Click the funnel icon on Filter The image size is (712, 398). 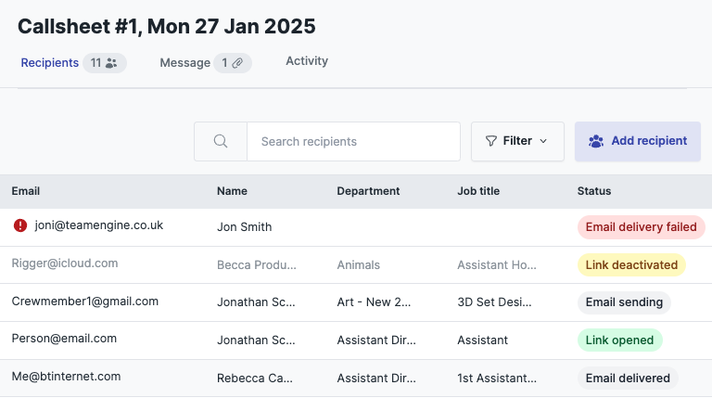pyautogui.click(x=490, y=141)
